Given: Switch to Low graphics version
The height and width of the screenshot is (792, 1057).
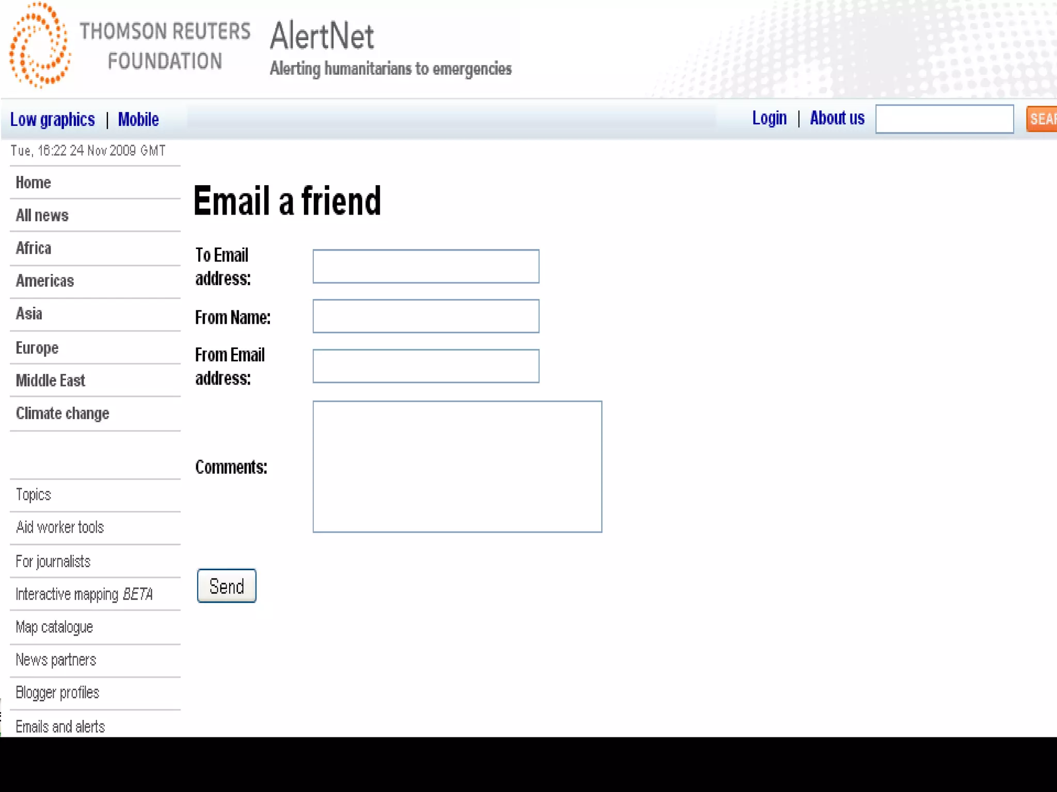Looking at the screenshot, I should (53, 120).
